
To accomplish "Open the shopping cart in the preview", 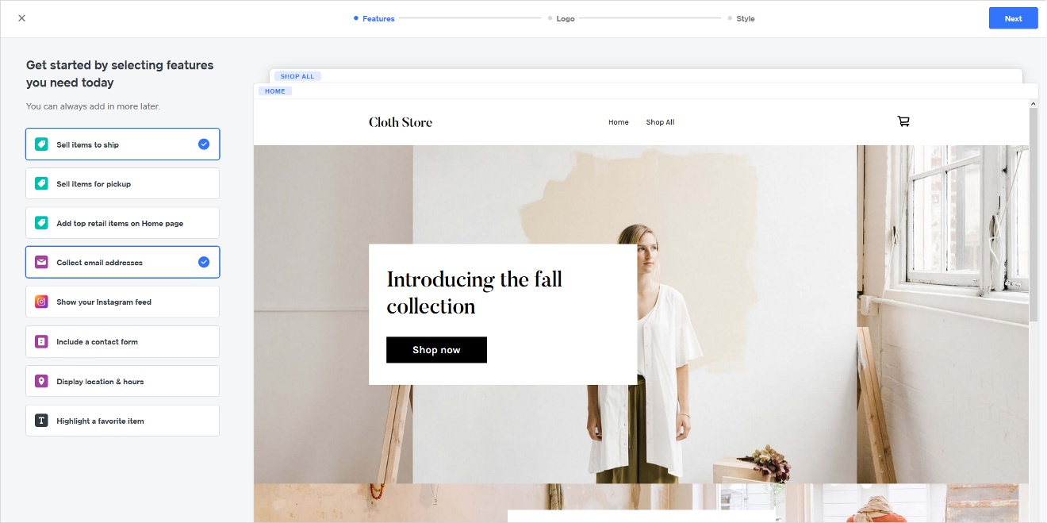I will point(903,121).
